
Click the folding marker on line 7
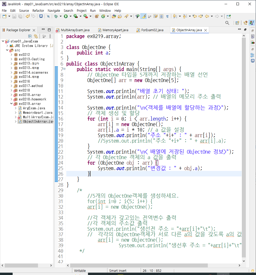(64, 69)
